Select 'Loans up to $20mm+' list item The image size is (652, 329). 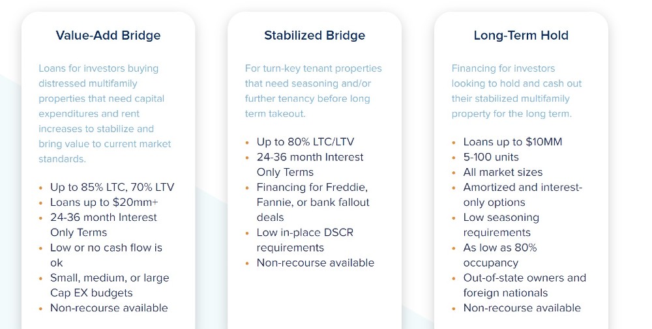[104, 203]
